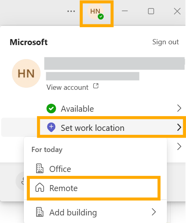The image size is (186, 223).
Task: Click the HN profile avatar in title bar
Action: pyautogui.click(x=95, y=12)
